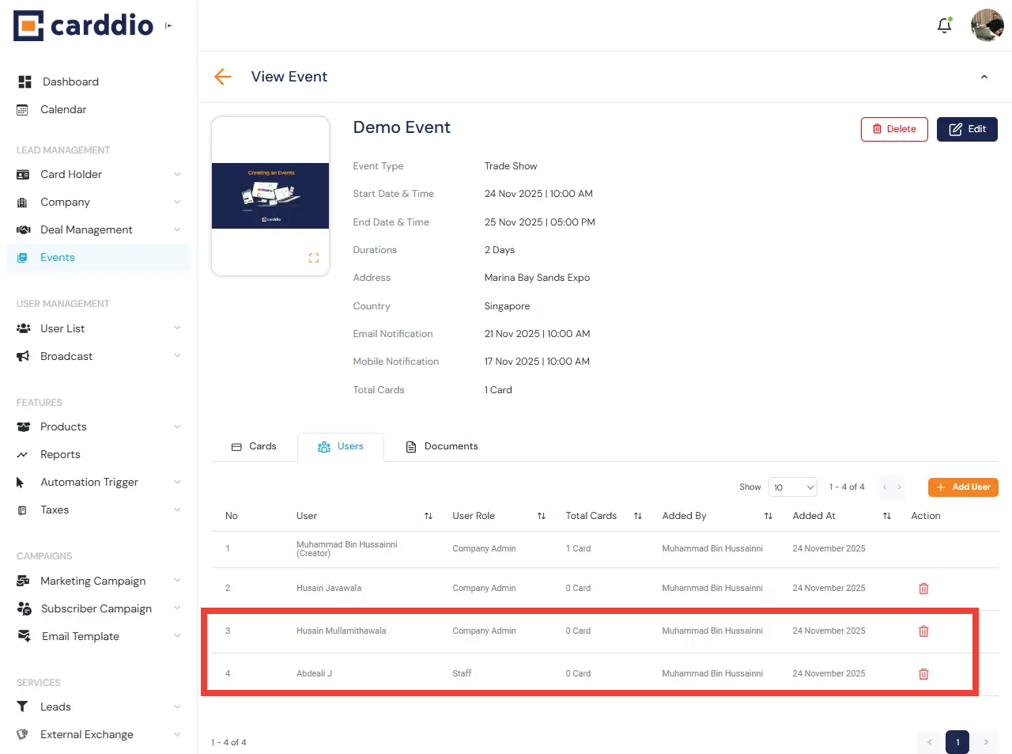Click trash icon for Abdeali J
This screenshot has width=1012, height=754.
(x=923, y=674)
